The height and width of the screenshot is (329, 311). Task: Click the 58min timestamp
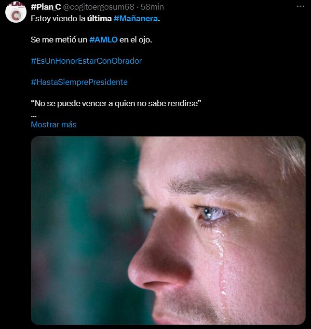152,7
